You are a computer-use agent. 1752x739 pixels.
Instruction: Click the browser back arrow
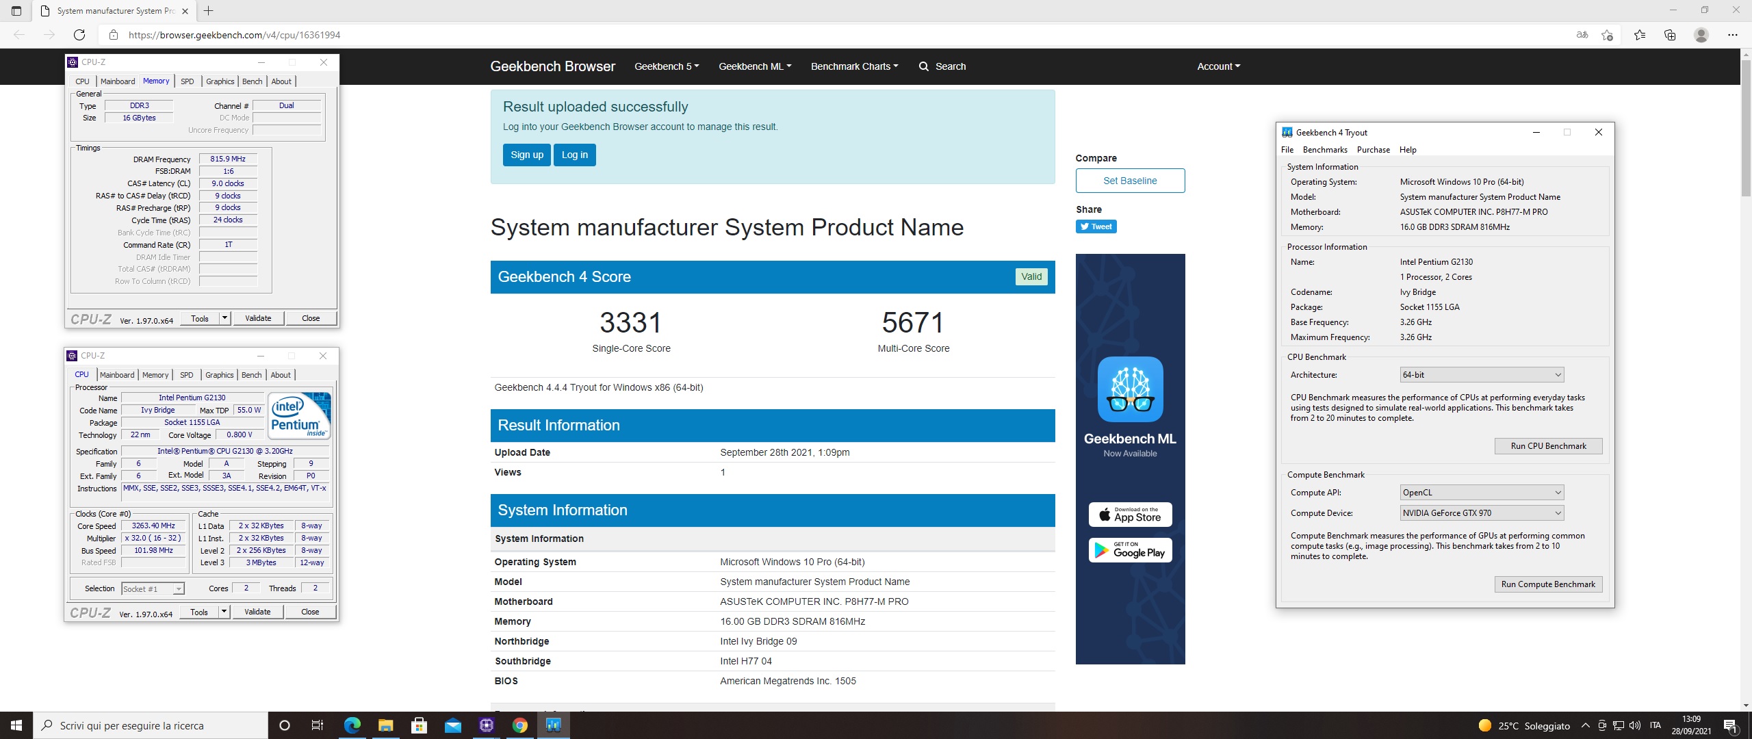(19, 35)
